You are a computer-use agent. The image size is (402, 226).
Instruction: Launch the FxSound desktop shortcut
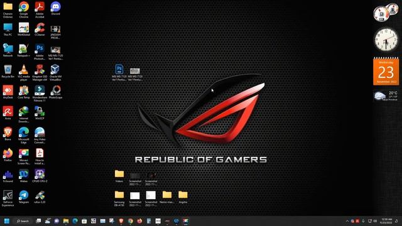coord(8,176)
